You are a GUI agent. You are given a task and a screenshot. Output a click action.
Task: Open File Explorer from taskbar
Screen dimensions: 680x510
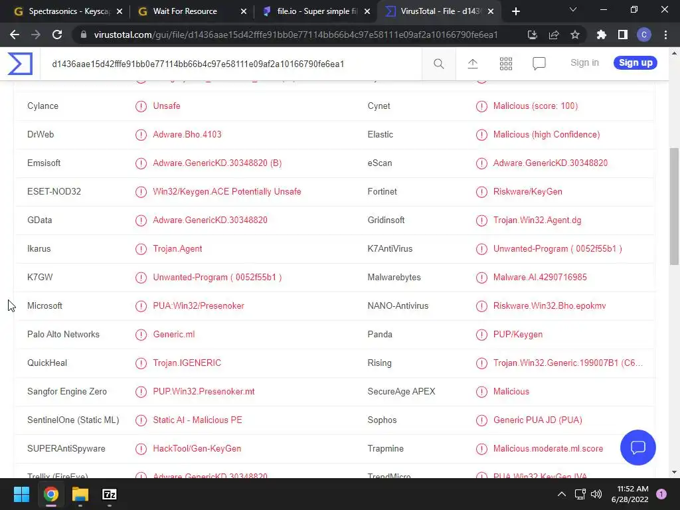80,494
